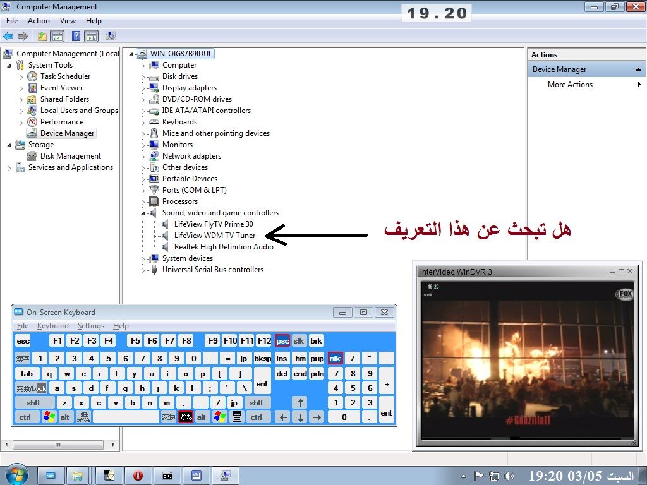Open Settings menu in On-Screen Keyboard
The width and height of the screenshot is (647, 485).
pyautogui.click(x=91, y=326)
